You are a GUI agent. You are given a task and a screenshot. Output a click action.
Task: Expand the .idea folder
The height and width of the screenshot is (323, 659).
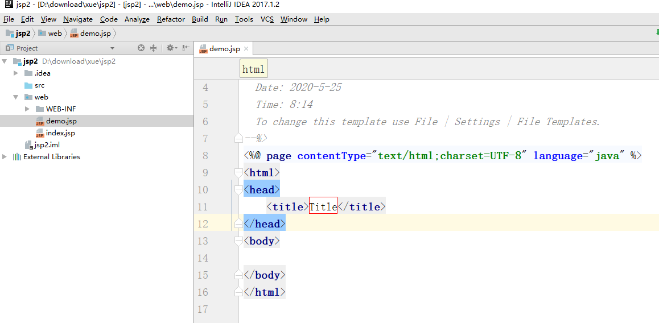(16, 73)
